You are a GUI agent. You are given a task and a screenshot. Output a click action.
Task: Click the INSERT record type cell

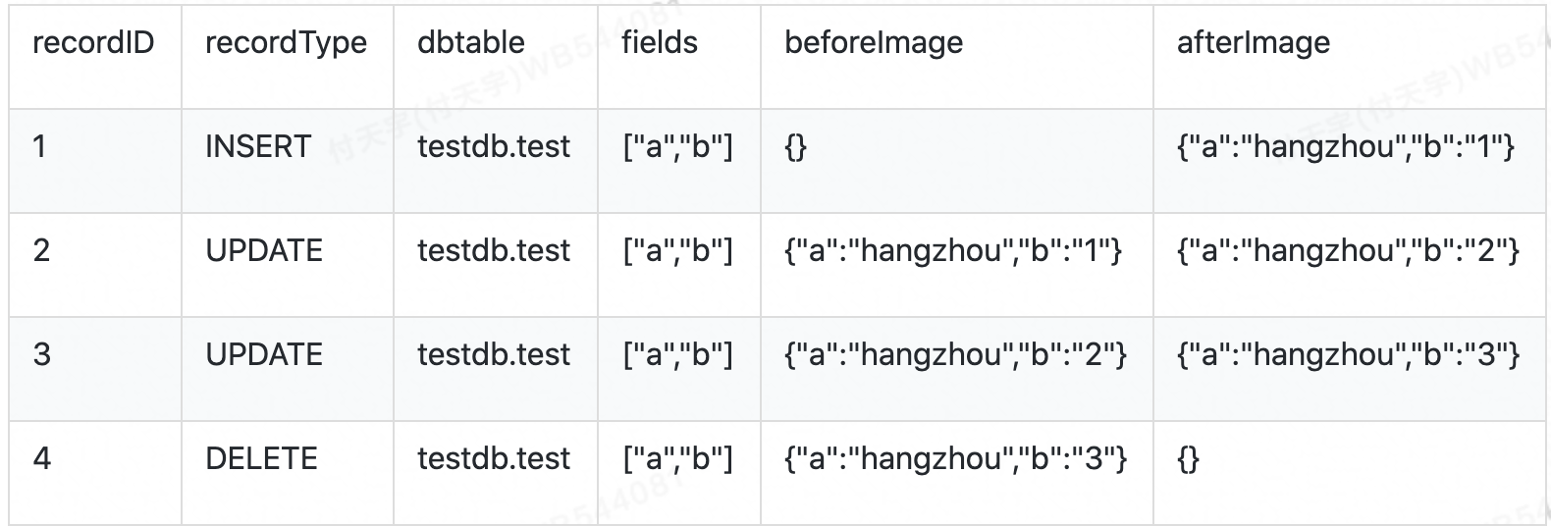258,146
